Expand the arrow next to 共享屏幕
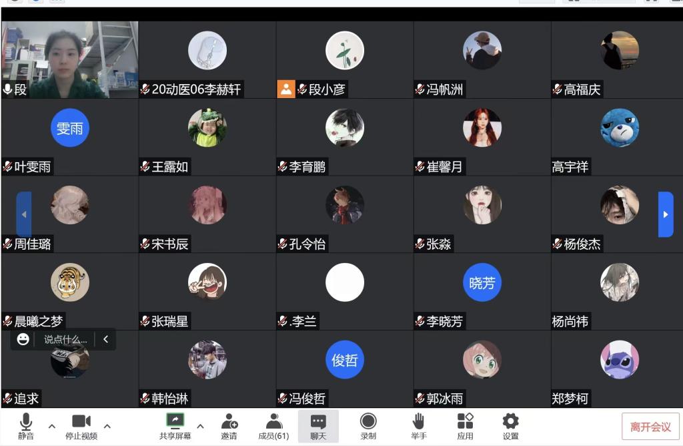 (200, 426)
